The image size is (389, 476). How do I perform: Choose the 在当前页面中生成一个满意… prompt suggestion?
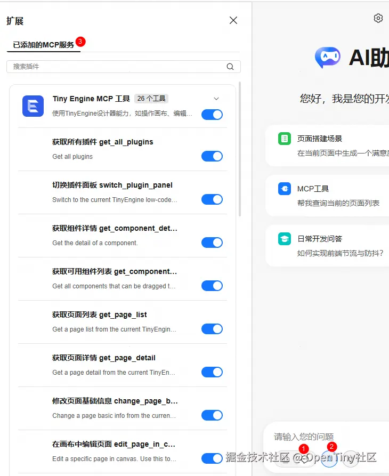[343, 153]
